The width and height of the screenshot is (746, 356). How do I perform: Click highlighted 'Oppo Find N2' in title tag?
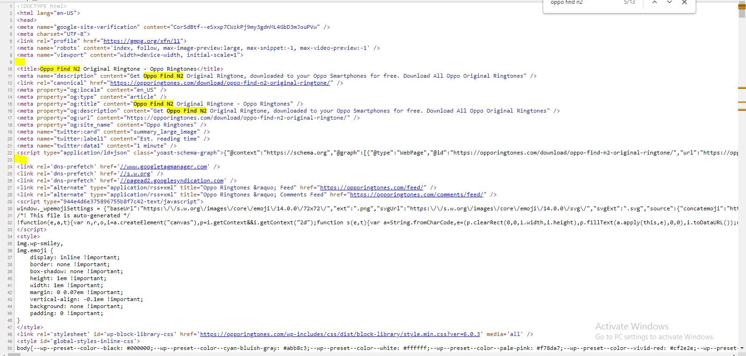coord(60,69)
